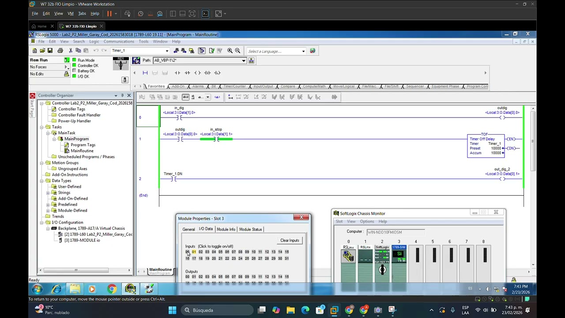Open the Communications menu
This screenshot has height=318, width=565.
click(119, 42)
